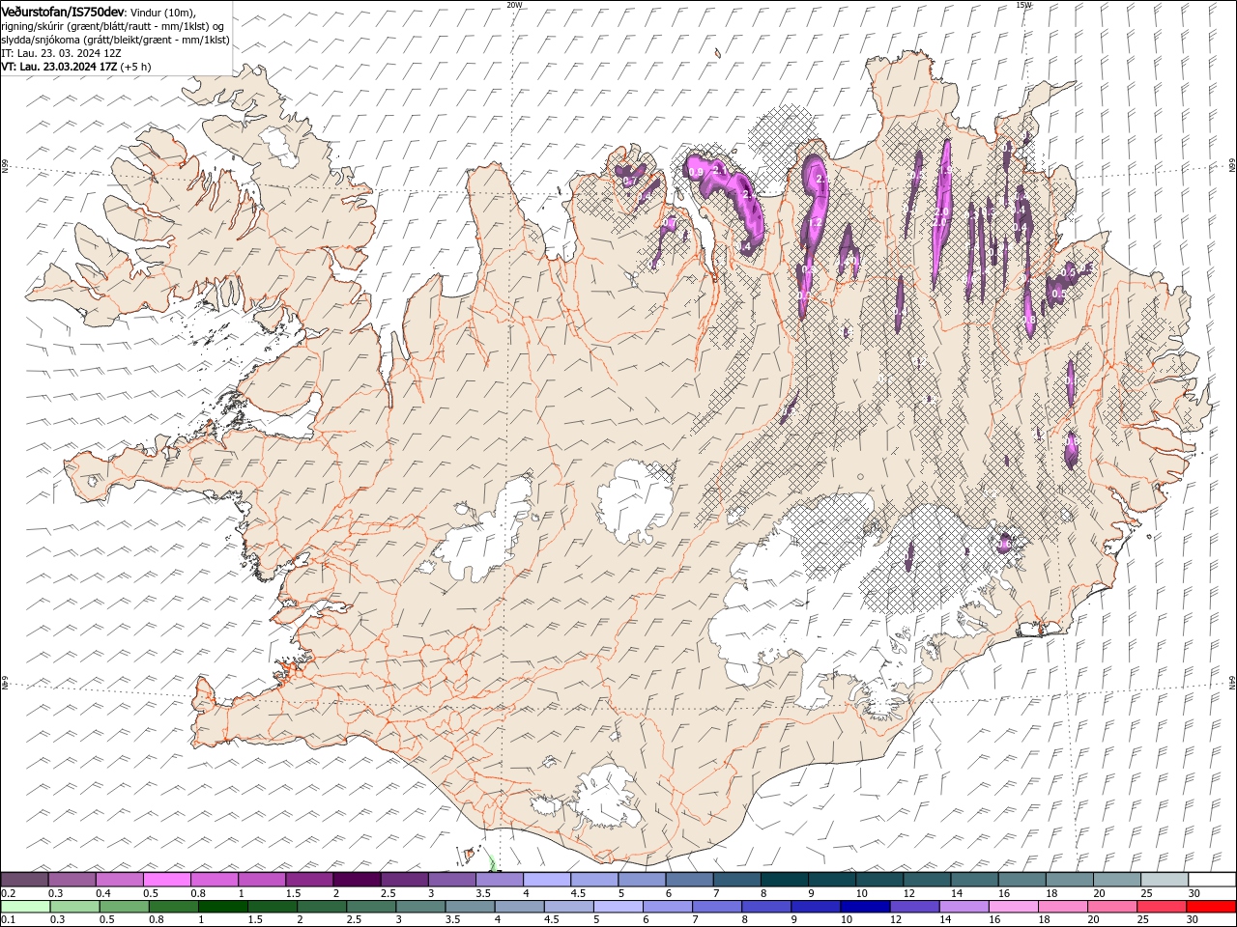
Task: Click the pale mint 0.1 rain legend swatch
Action: coord(25,907)
